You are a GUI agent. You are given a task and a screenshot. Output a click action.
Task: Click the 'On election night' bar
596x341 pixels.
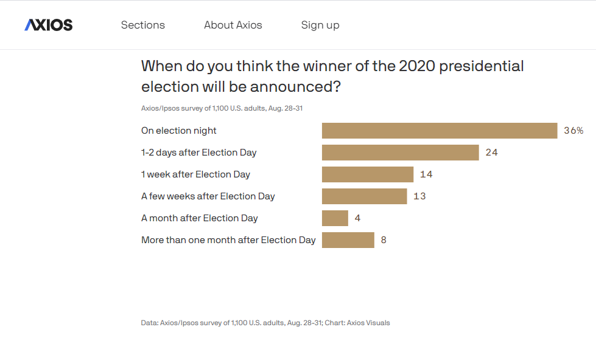[x=440, y=131]
